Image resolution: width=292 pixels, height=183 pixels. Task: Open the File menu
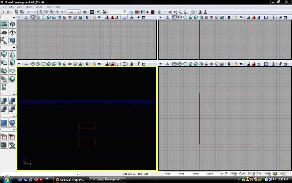click(3, 7)
